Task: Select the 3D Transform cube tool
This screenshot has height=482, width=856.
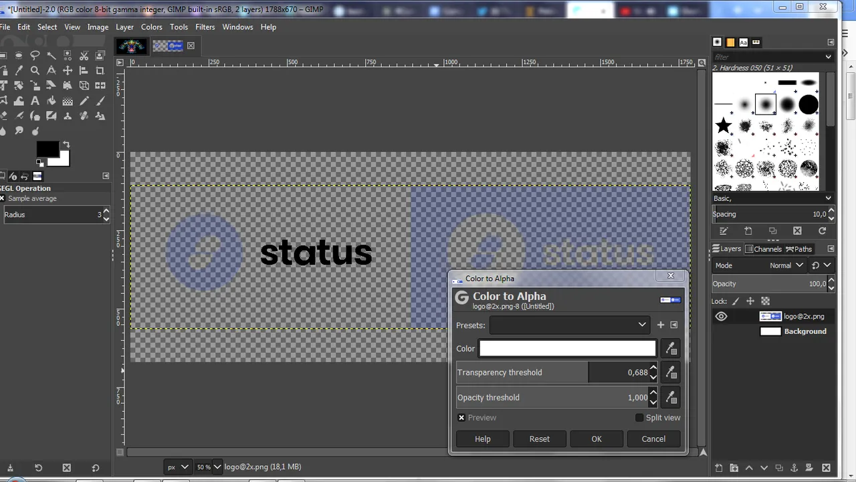Action: pyautogui.click(x=84, y=86)
